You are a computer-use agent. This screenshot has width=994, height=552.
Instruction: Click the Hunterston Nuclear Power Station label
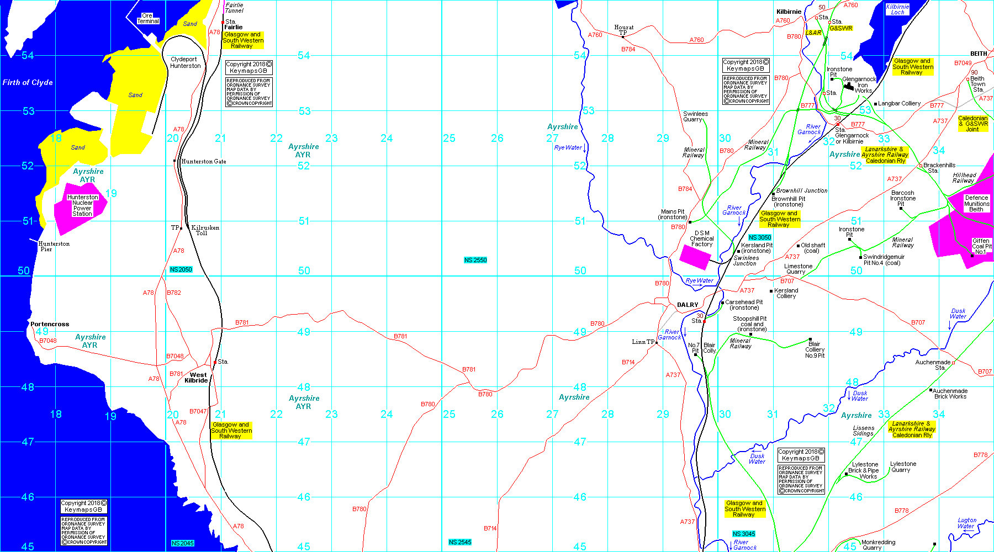click(82, 205)
